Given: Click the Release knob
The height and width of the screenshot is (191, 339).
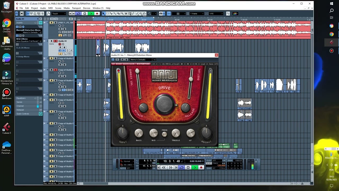Looking at the screenshot, I should [x=185, y=107].
